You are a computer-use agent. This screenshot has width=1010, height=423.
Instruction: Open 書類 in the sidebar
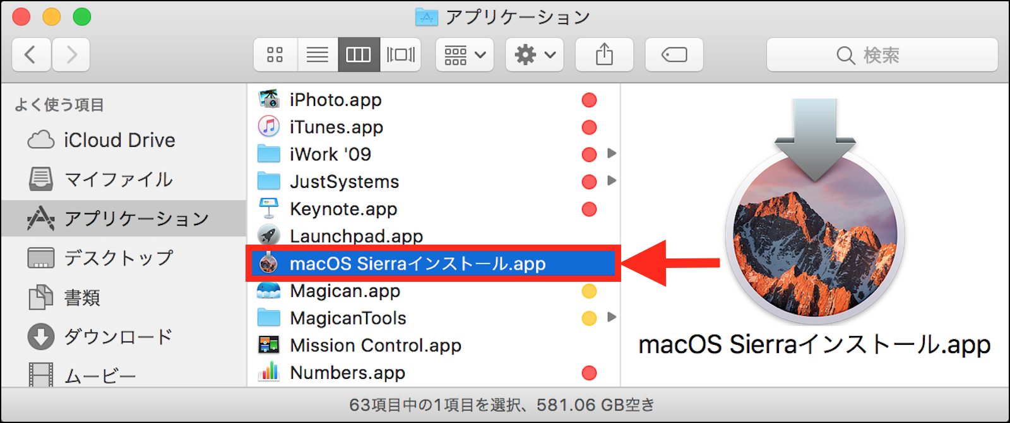tap(124, 297)
